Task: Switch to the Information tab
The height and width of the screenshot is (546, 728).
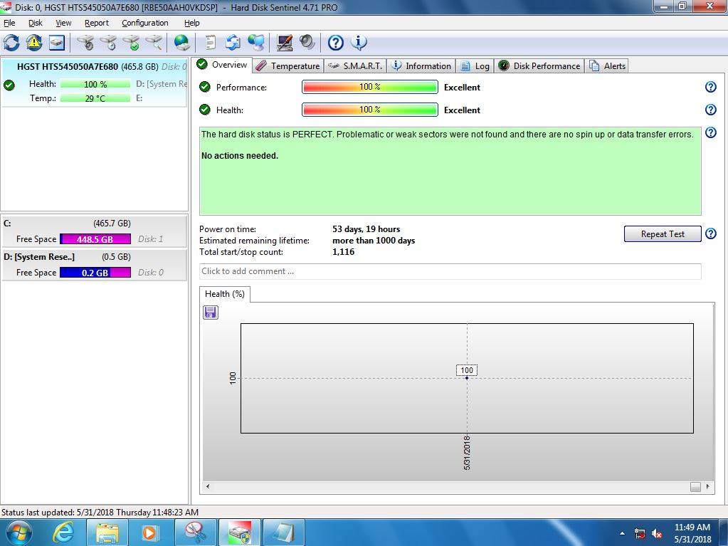Action: click(421, 66)
